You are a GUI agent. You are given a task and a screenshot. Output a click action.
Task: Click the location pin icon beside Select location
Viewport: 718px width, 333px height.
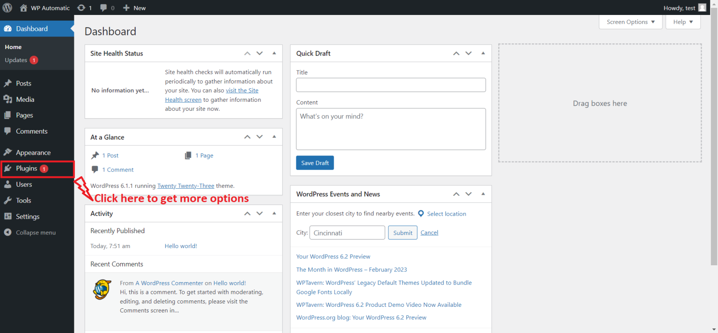pyautogui.click(x=421, y=213)
